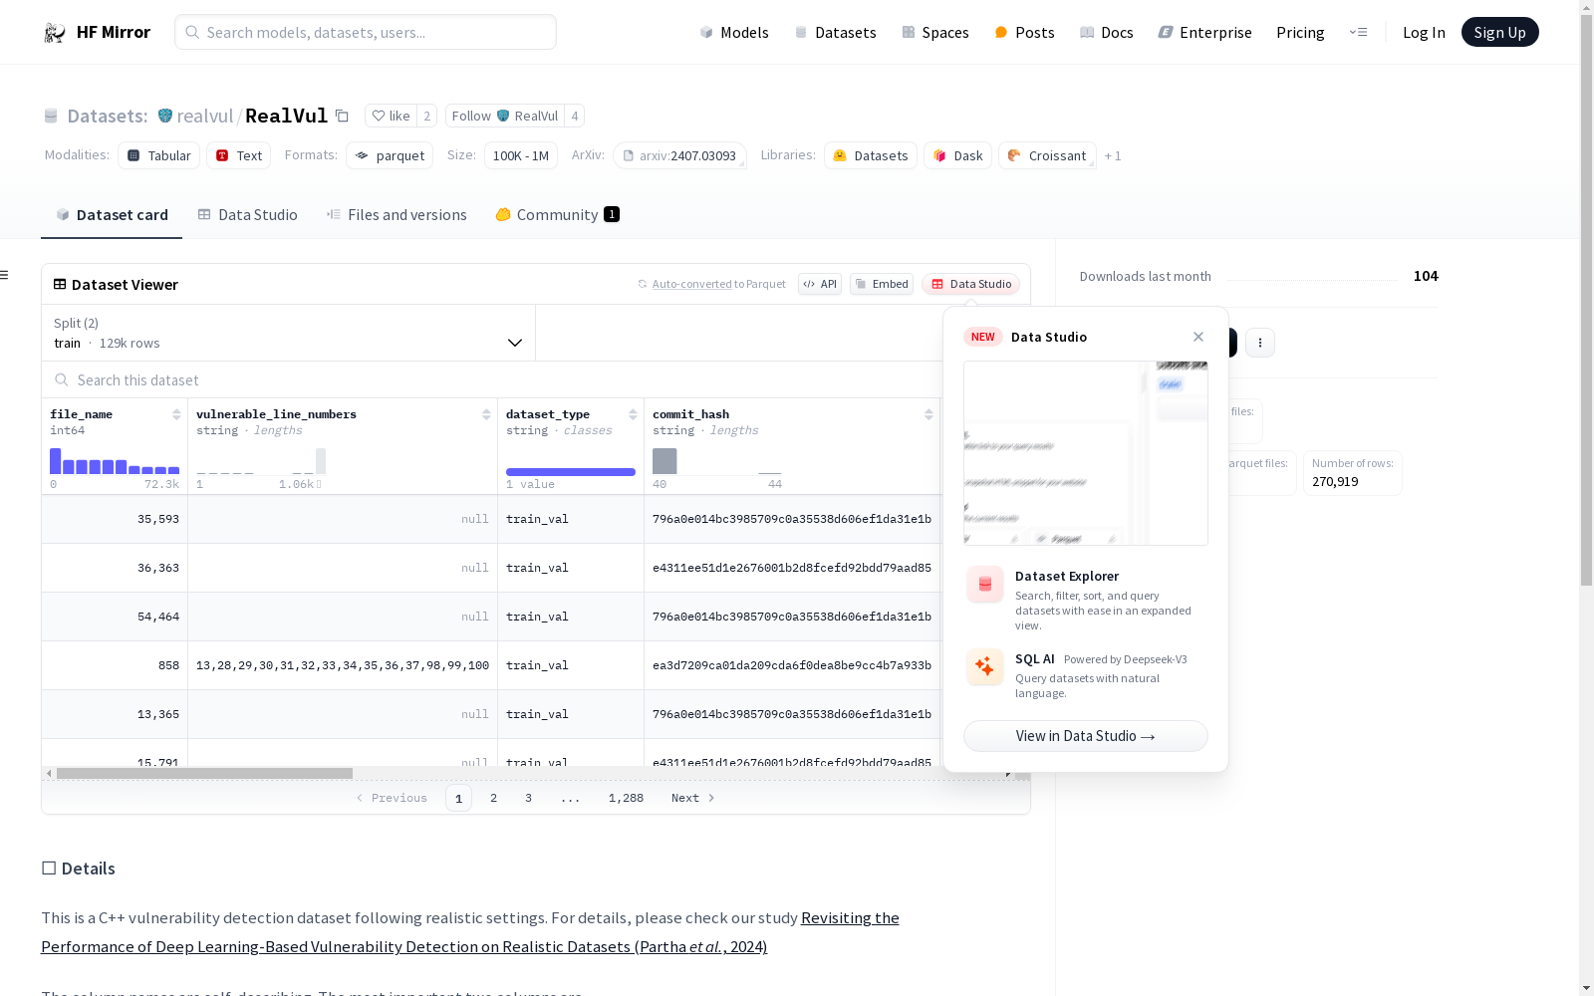Select the Text modality tag

point(239,155)
